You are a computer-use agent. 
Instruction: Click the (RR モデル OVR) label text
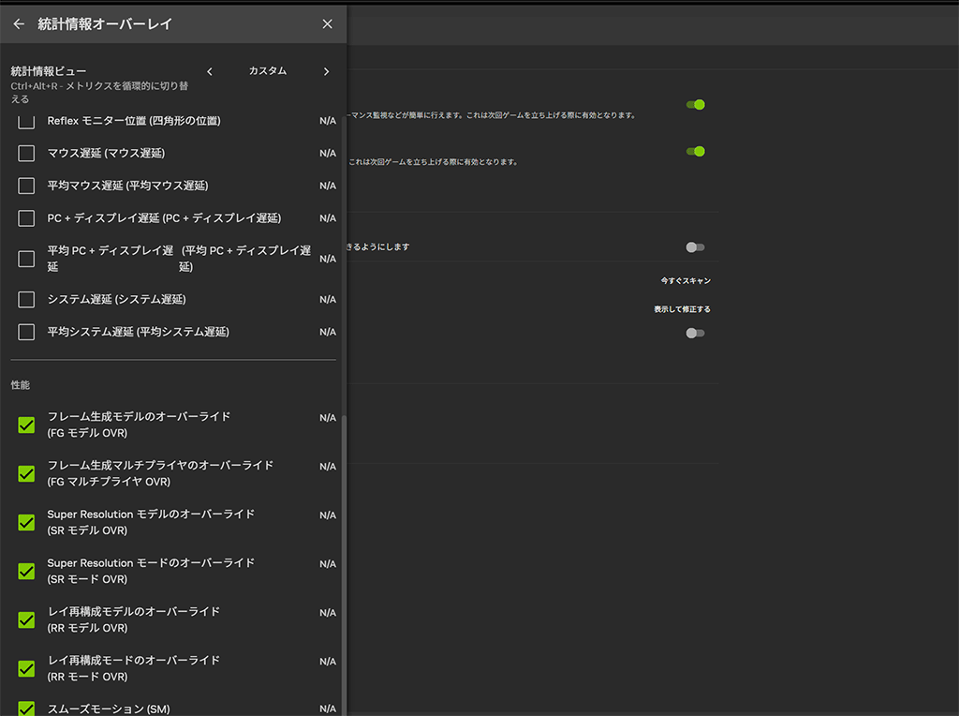[87, 628]
